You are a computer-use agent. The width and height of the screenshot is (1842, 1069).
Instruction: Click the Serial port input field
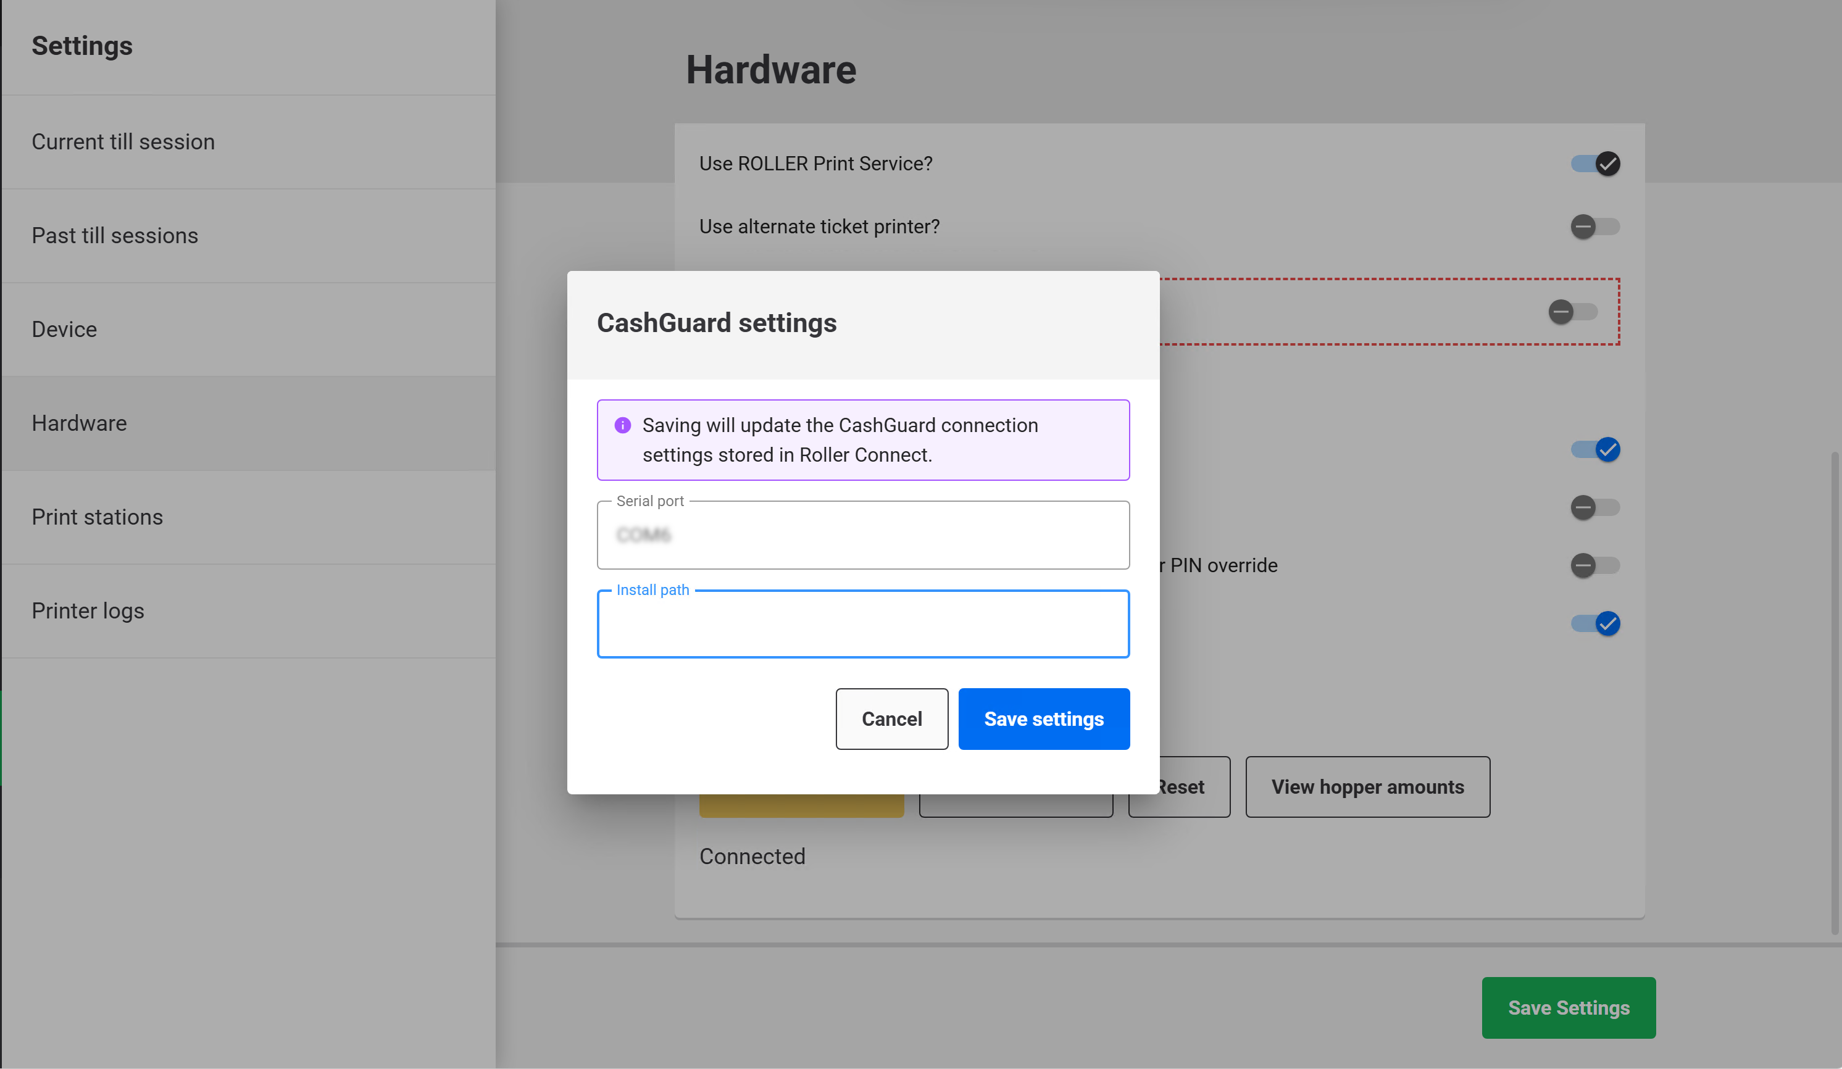pos(863,535)
